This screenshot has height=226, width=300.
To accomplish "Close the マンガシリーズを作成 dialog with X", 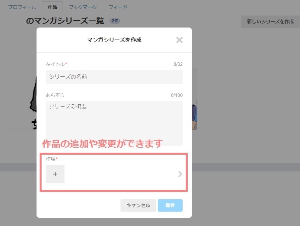I will pyautogui.click(x=179, y=40).
